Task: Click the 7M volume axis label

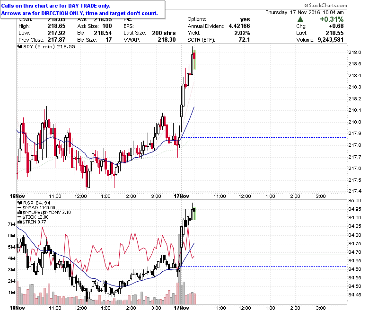Action: pos(11,224)
